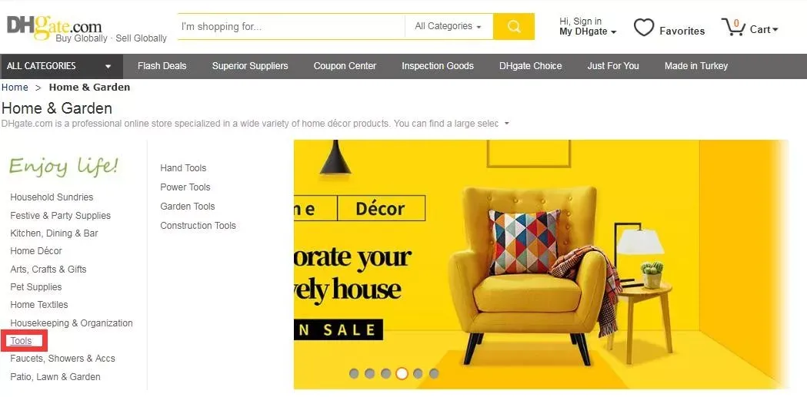
Task: Click the yellow armchair Home Décor banner
Action: tap(540, 264)
